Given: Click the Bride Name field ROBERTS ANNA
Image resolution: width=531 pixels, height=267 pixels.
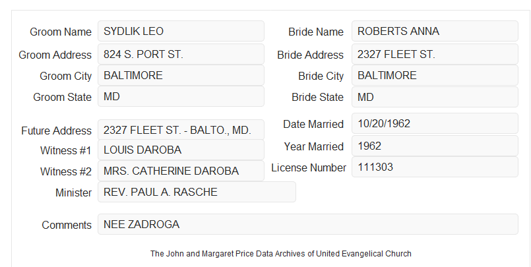Looking at the screenshot, I should (435, 31).
